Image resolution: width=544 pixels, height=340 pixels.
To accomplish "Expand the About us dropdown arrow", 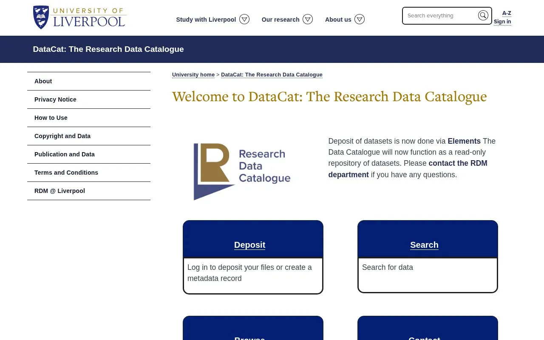I will pyautogui.click(x=360, y=19).
